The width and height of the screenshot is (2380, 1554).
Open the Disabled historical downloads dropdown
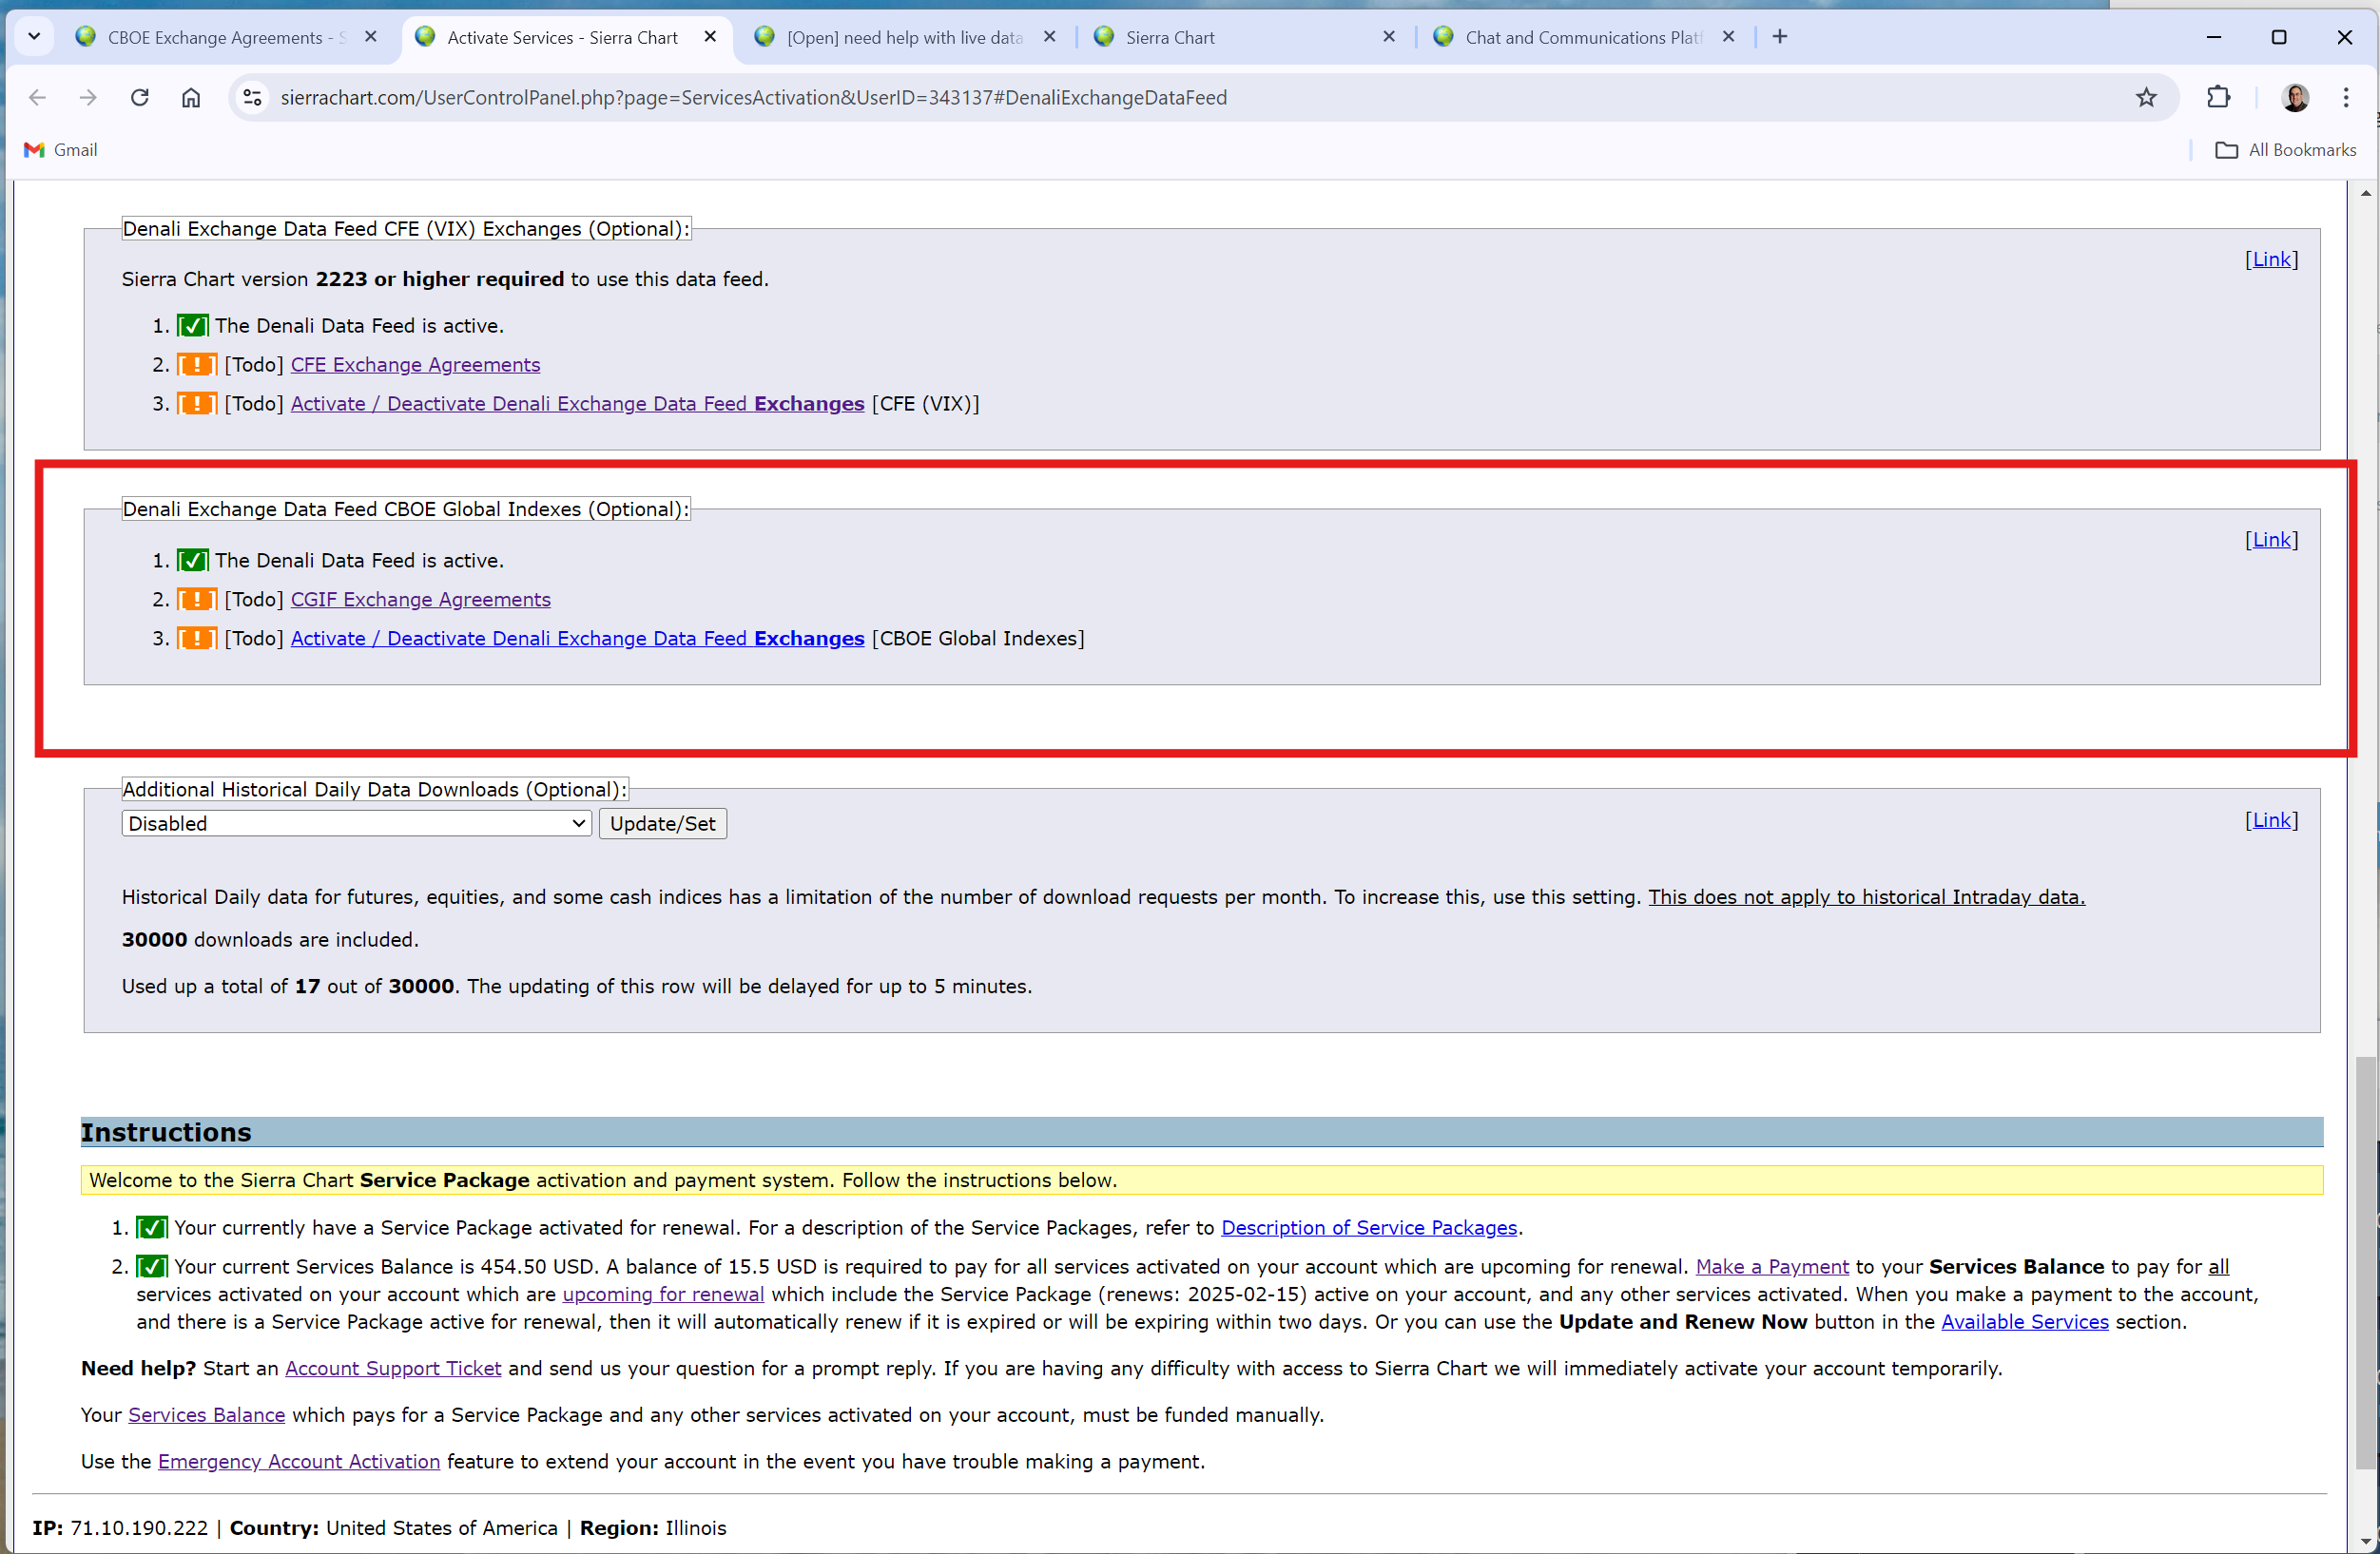(x=356, y=823)
